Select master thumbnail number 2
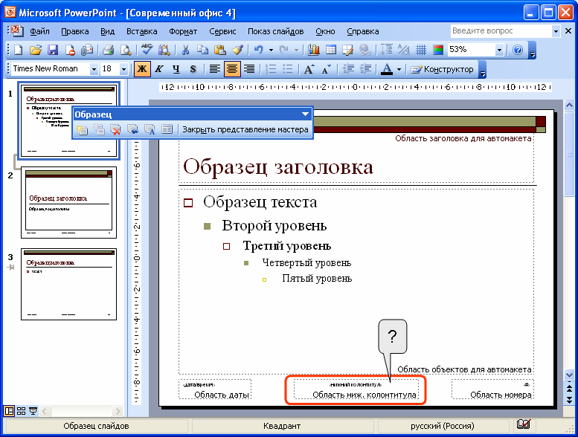Viewport: 578px width, 437px height. point(68,202)
